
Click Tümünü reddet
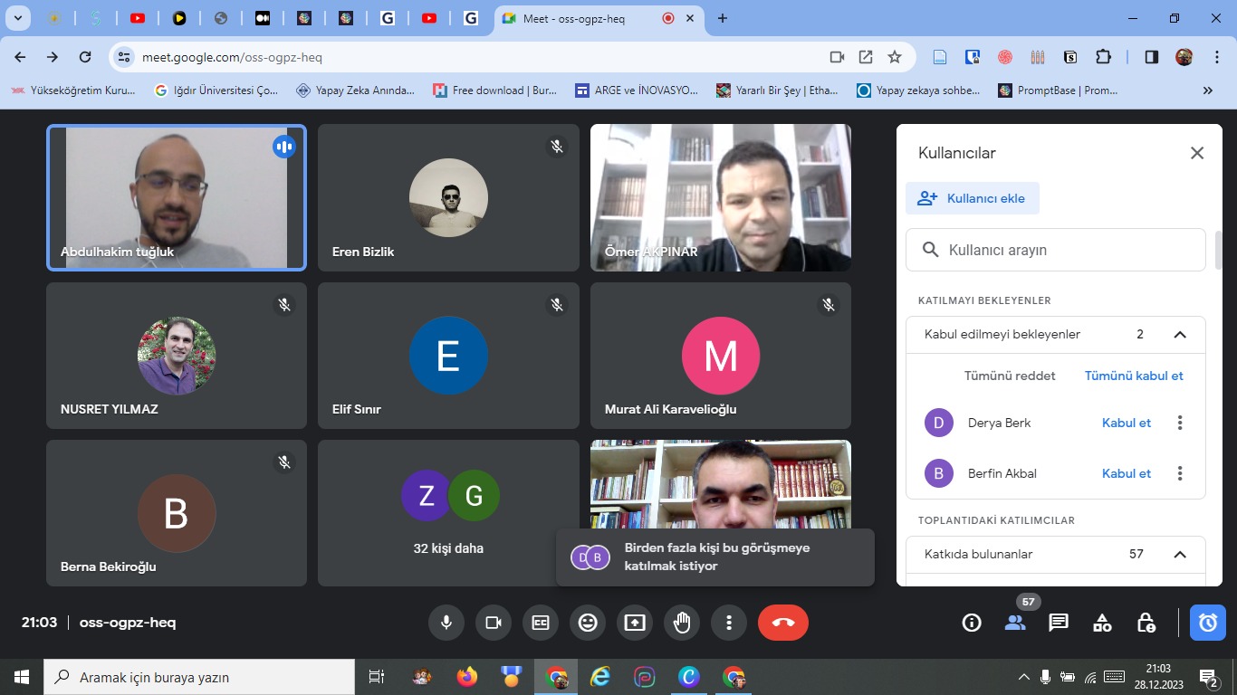[1010, 376]
